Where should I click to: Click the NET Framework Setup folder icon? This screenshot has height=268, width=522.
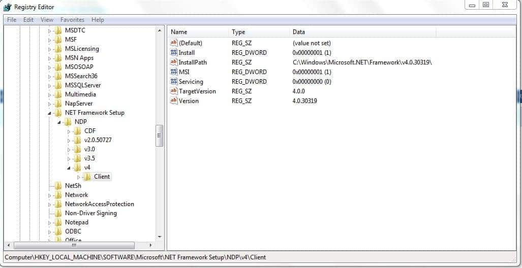coord(58,113)
